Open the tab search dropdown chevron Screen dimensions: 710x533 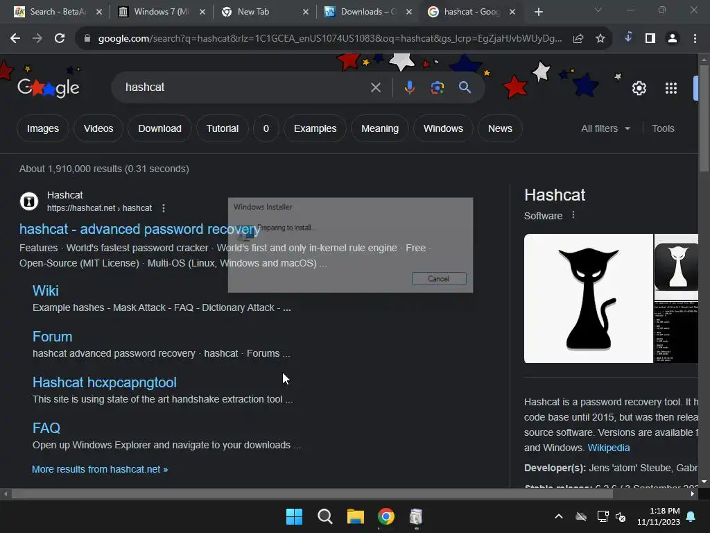coord(598,10)
